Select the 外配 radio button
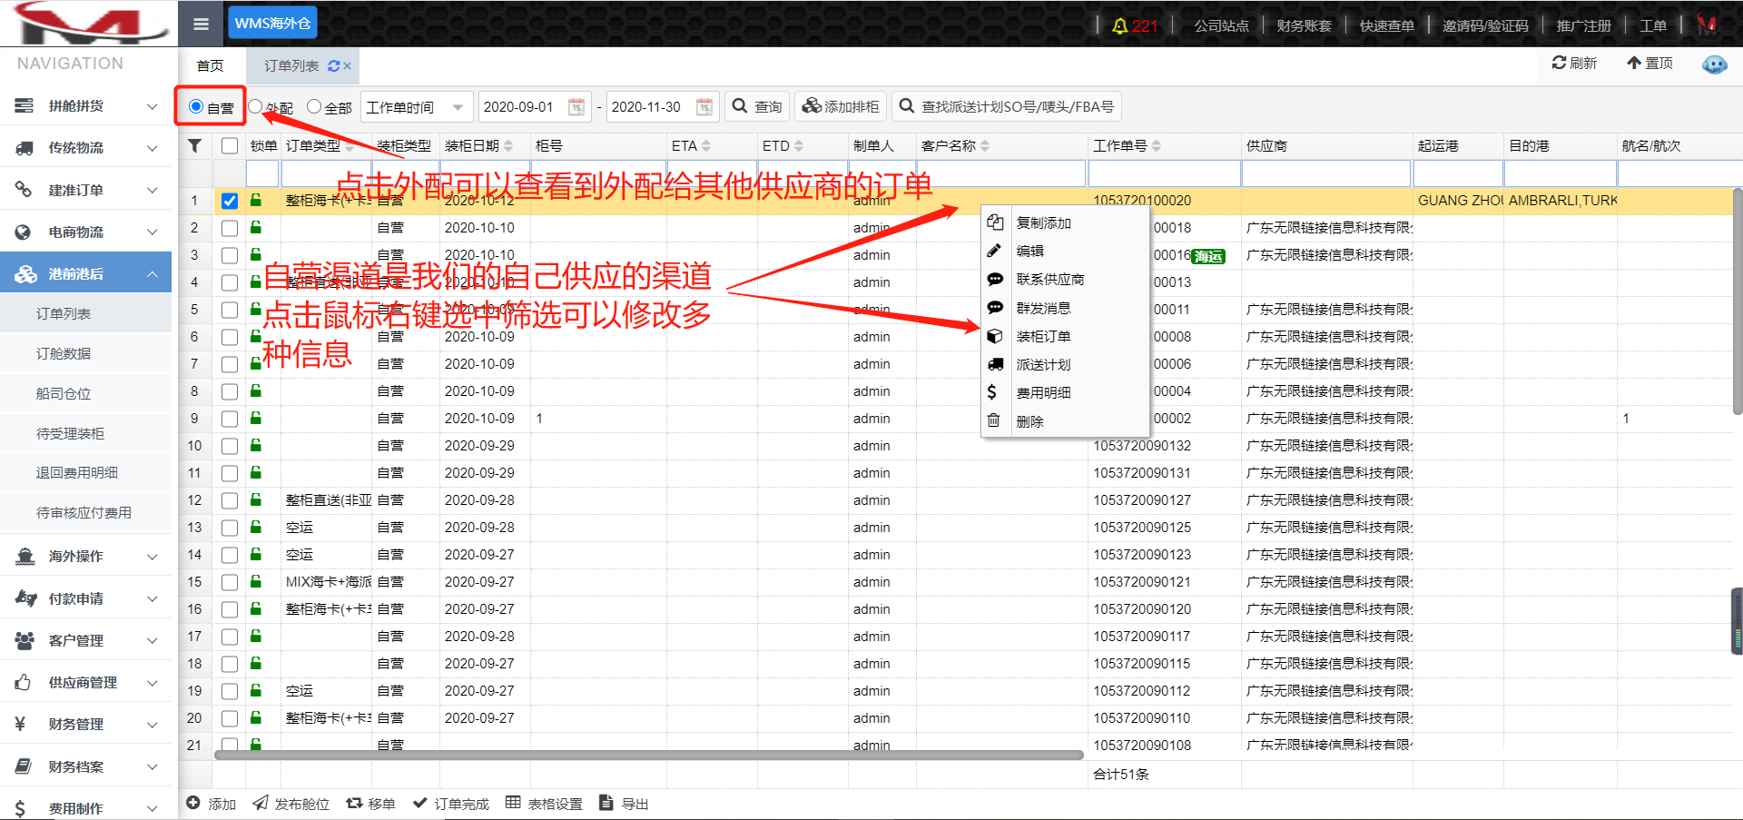The height and width of the screenshot is (820, 1743). [x=256, y=107]
